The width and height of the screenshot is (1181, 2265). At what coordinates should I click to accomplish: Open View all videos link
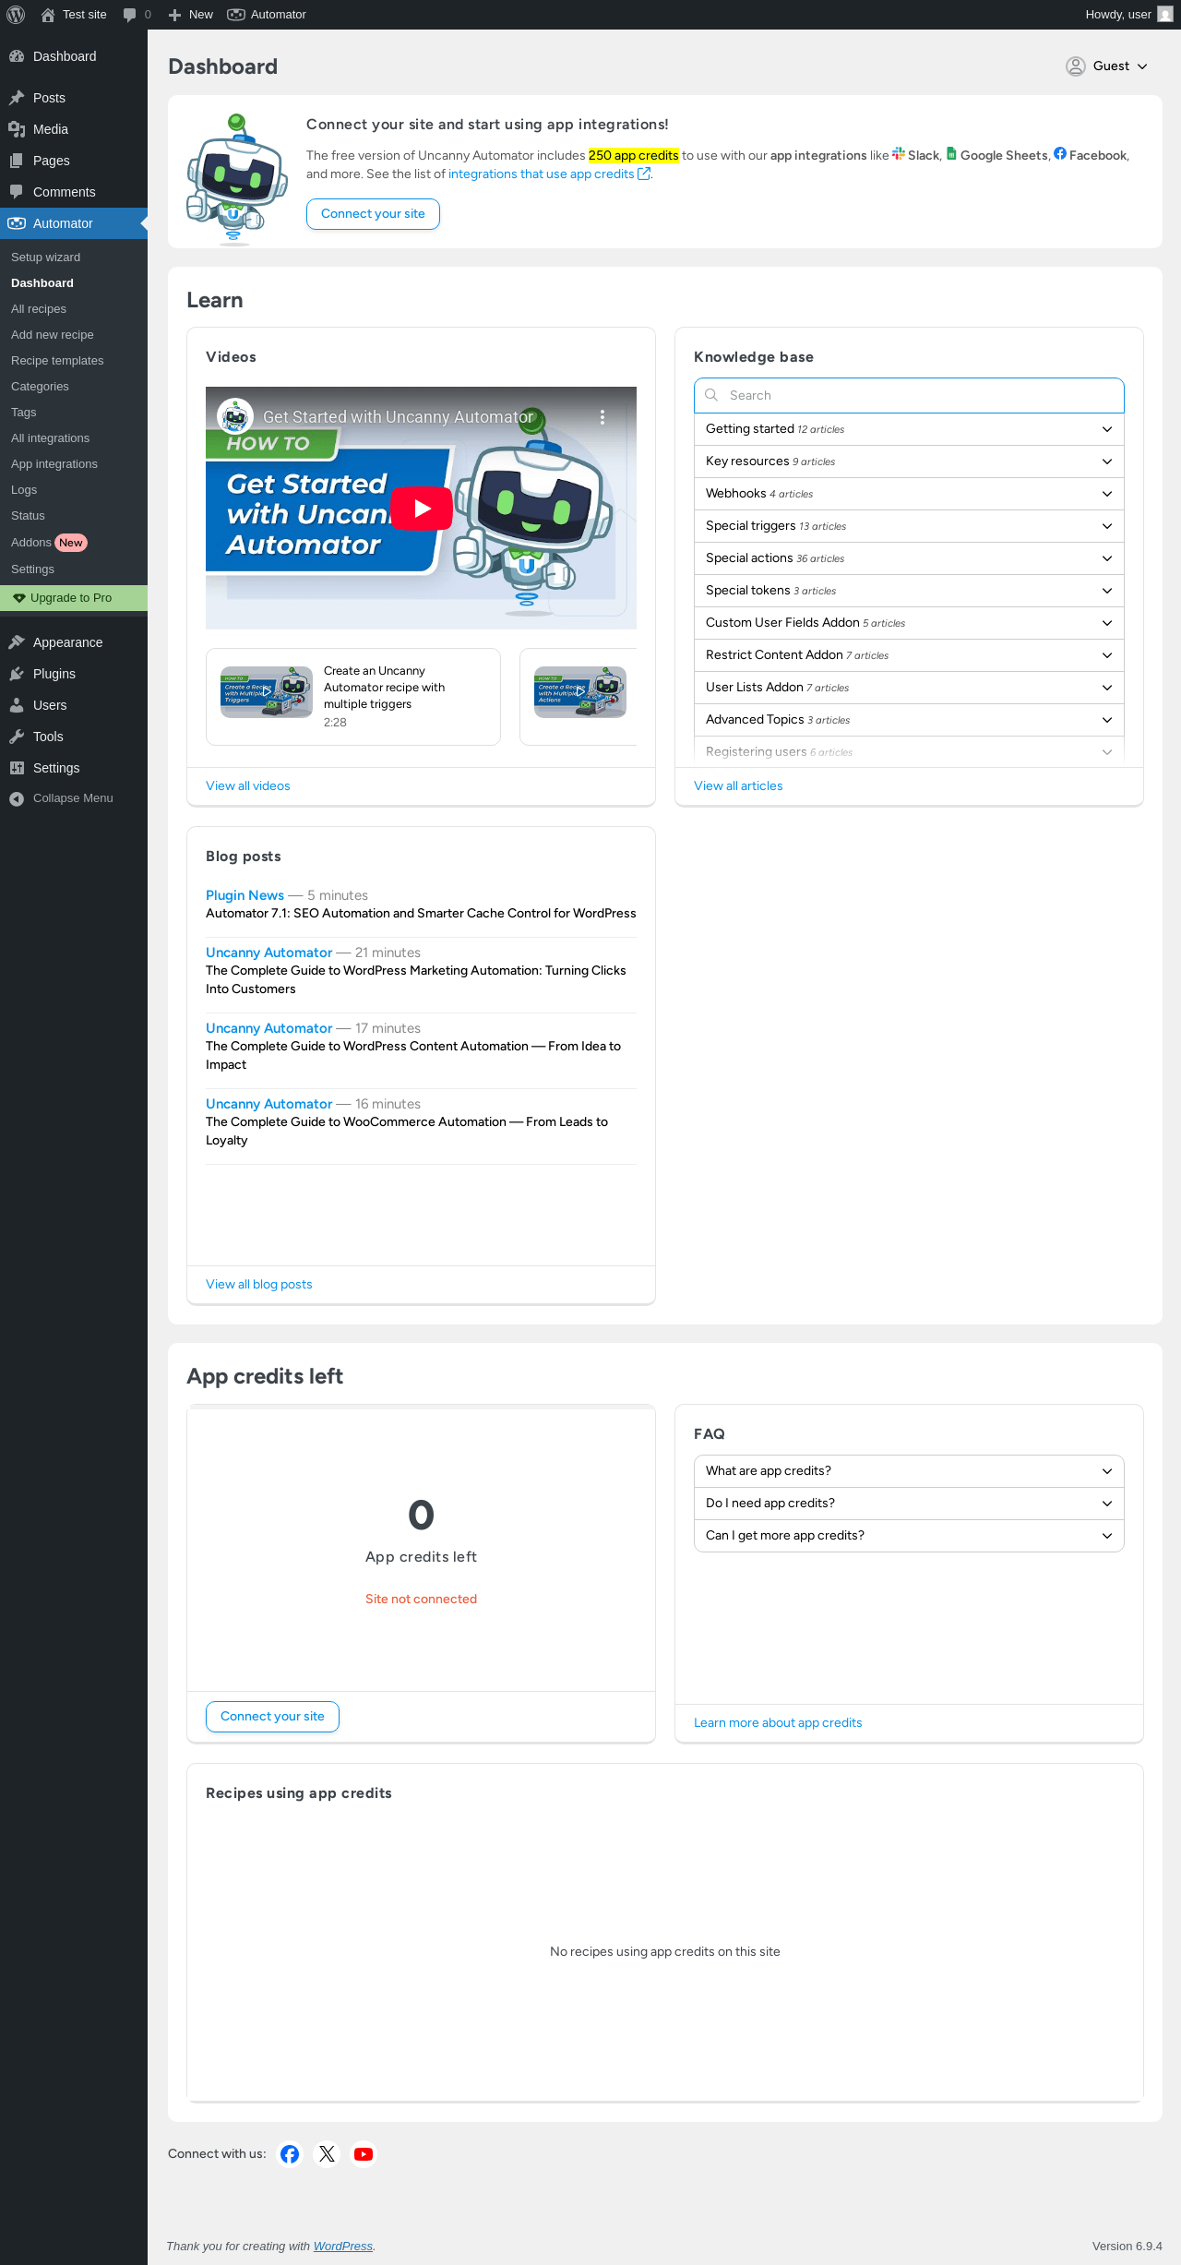(x=248, y=786)
